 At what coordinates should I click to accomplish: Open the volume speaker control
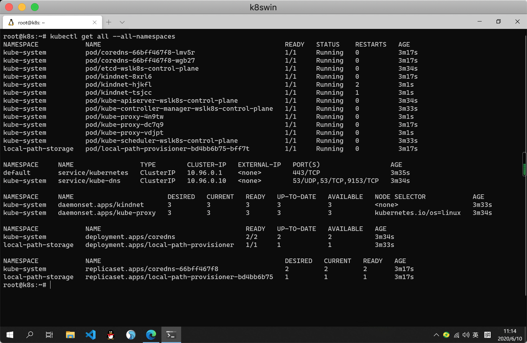click(x=466, y=335)
